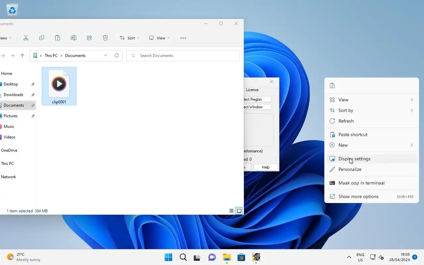Select the clip0001 video file
424x265 pixels.
click(59, 86)
